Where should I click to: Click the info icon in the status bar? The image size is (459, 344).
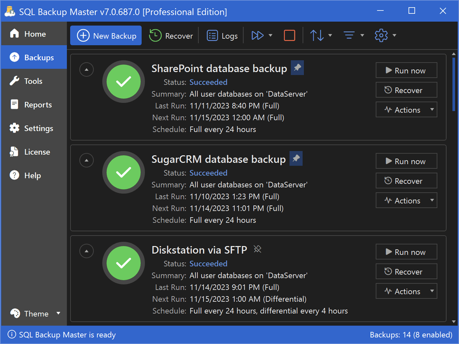click(x=11, y=334)
